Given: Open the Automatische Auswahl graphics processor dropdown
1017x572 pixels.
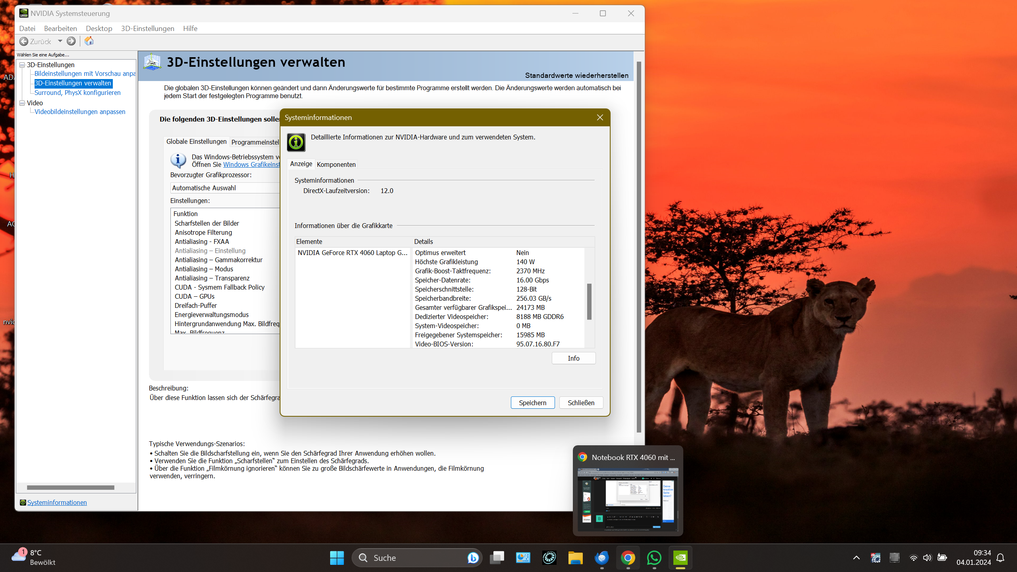Looking at the screenshot, I should tap(225, 188).
